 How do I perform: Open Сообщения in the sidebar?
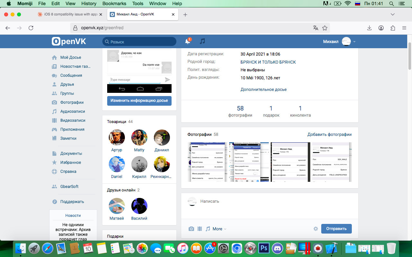click(x=71, y=75)
